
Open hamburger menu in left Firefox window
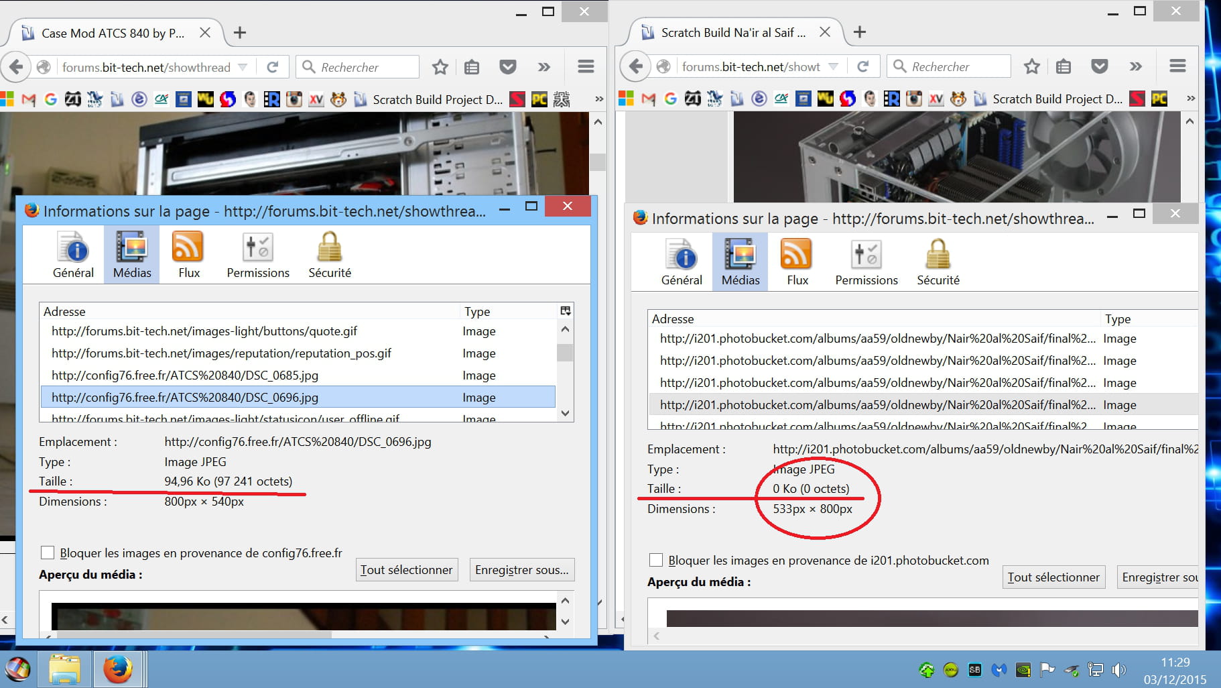[x=586, y=66]
